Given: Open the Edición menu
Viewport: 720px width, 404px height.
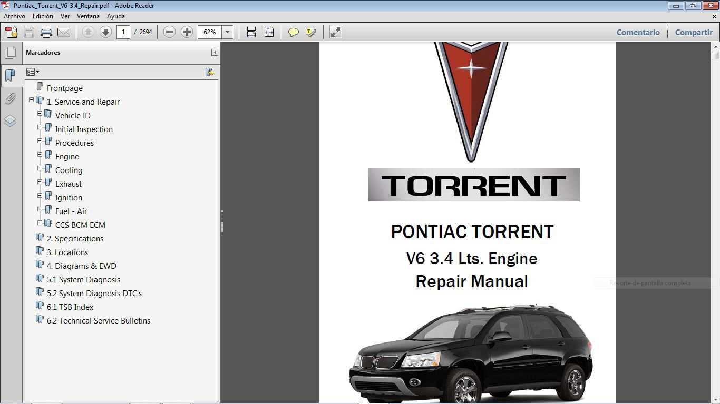Looking at the screenshot, I should tap(43, 16).
